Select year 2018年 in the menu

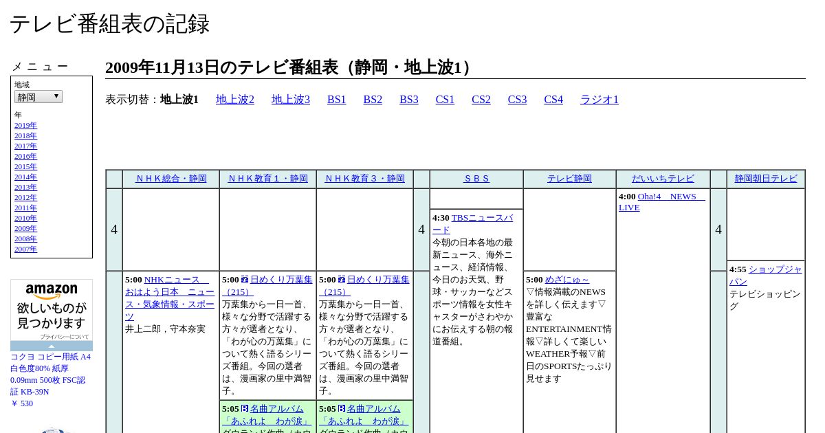pyautogui.click(x=25, y=136)
